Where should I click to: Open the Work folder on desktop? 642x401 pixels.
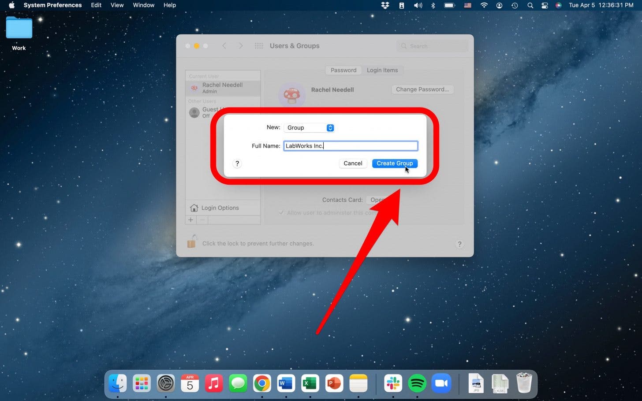coord(19,29)
